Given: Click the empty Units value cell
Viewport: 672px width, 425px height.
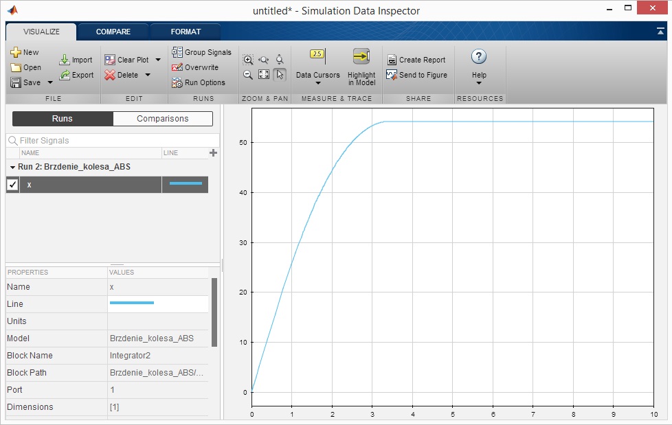Looking at the screenshot, I should (158, 321).
